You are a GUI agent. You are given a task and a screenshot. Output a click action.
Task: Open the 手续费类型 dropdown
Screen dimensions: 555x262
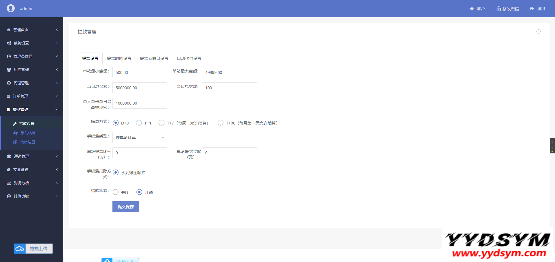140,137
